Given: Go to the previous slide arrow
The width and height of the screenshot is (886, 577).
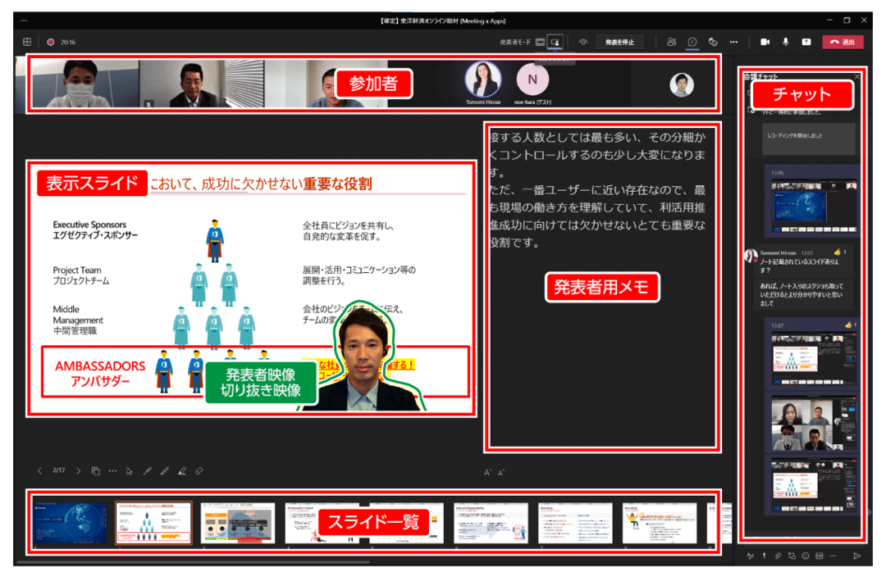Looking at the screenshot, I should coord(39,470).
